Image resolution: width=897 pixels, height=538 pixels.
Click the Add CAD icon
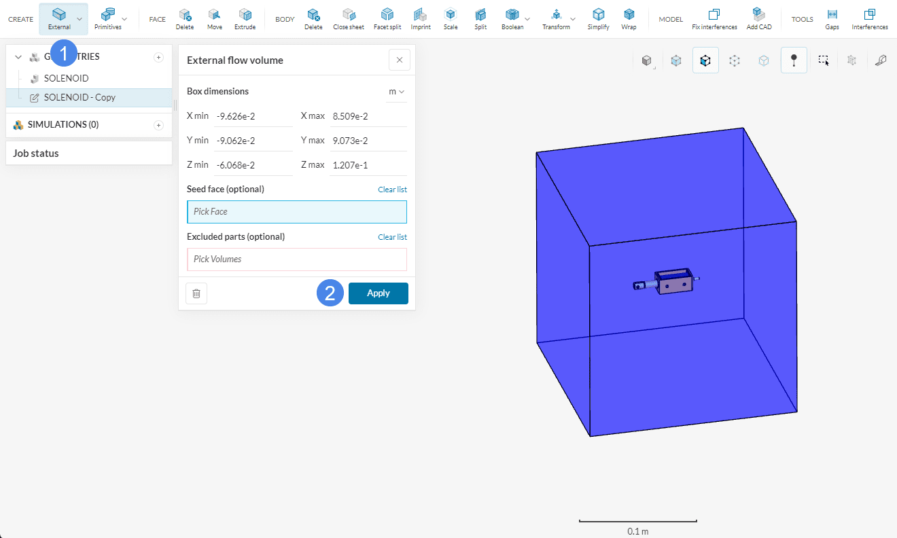[758, 18]
